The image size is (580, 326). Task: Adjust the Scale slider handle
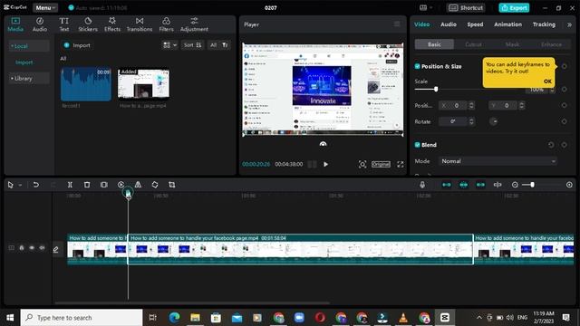[436, 89]
